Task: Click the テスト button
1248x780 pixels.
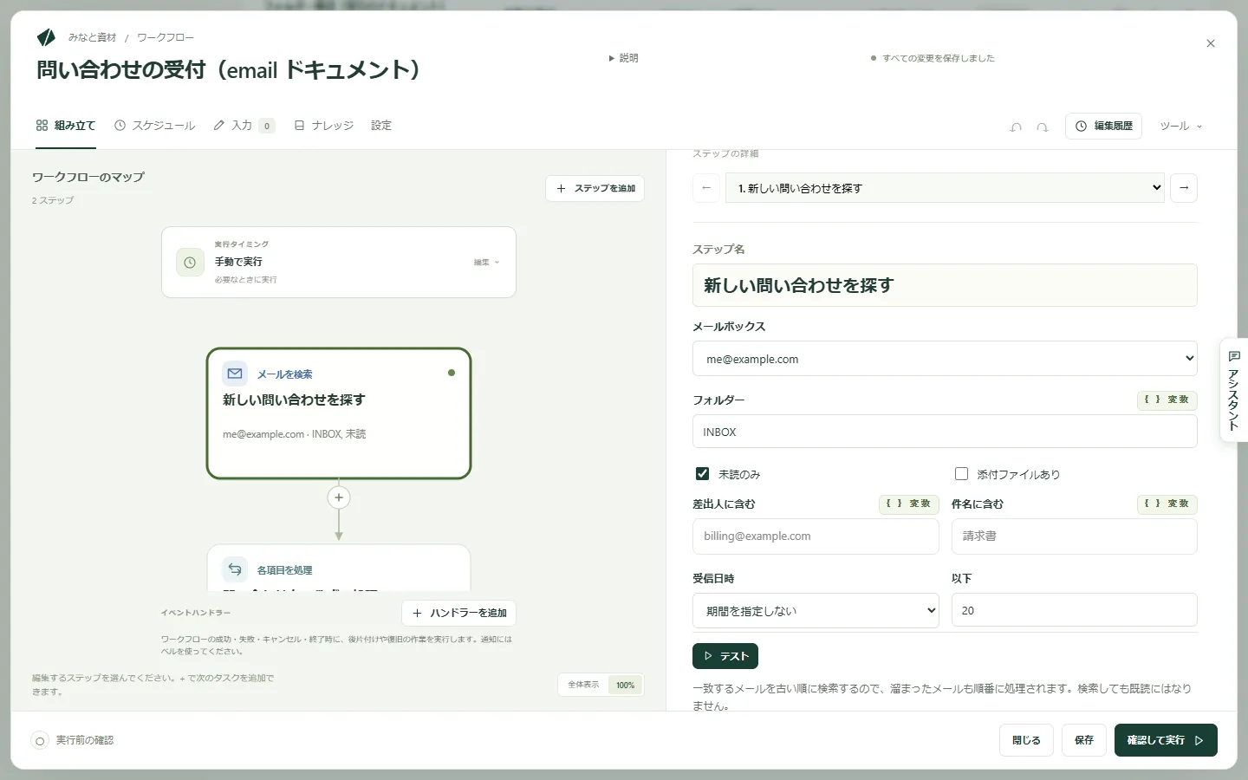Action: point(725,656)
